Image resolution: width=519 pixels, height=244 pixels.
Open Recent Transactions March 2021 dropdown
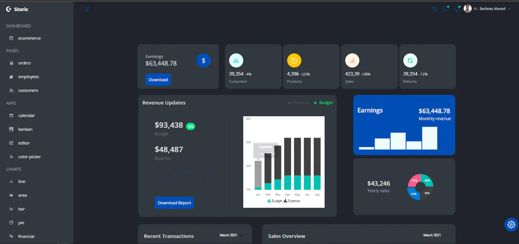point(231,235)
